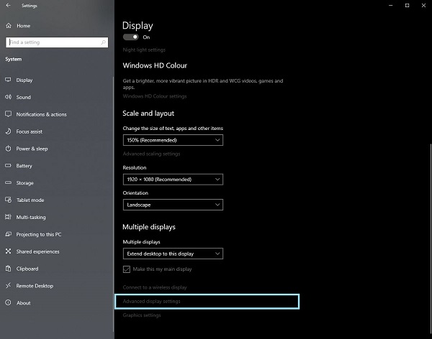Image resolution: width=432 pixels, height=339 pixels.
Task: Click the Power & sleep icon
Action: [9, 149]
